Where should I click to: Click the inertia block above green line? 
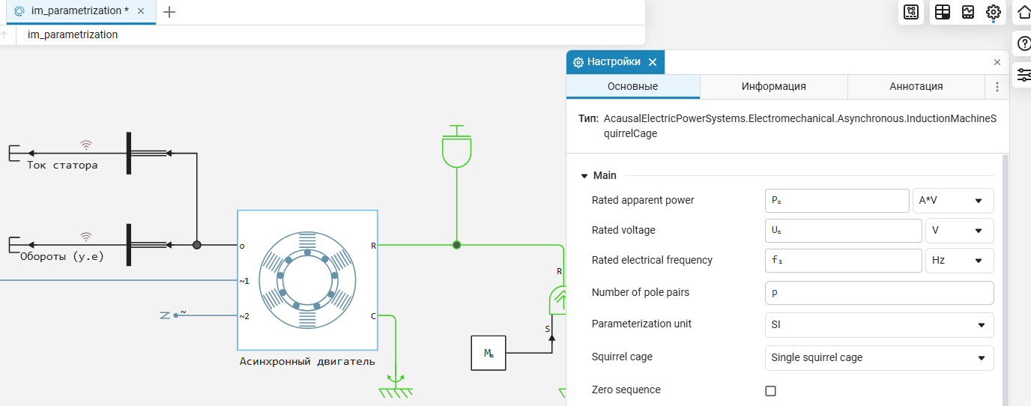[456, 148]
